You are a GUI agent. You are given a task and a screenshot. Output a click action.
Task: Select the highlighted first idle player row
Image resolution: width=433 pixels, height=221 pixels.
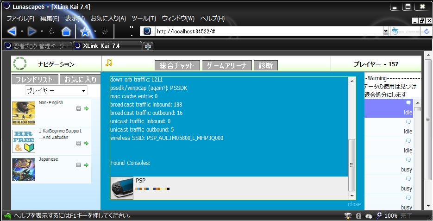tap(389, 108)
